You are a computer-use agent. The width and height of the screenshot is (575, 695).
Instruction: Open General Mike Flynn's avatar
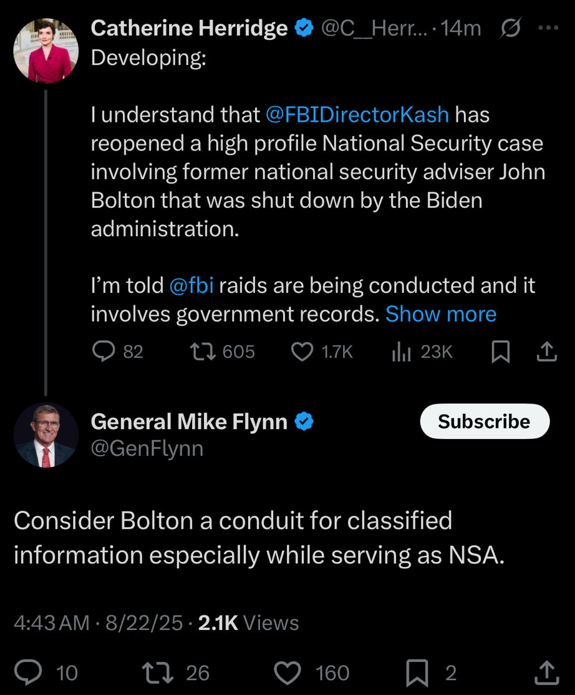[x=46, y=435]
